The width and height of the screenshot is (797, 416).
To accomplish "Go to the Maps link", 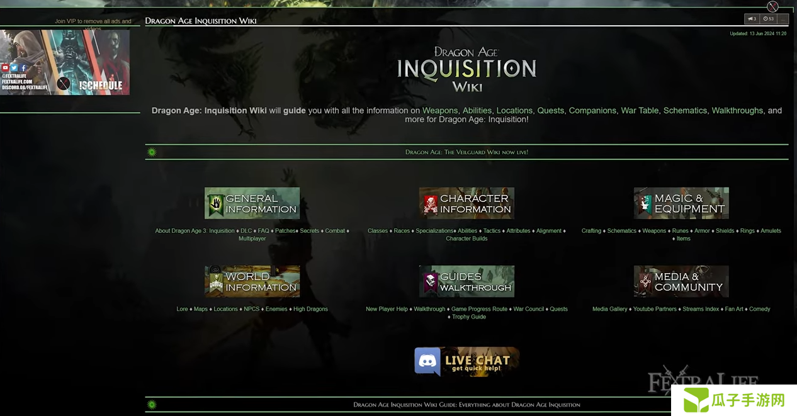I will (x=201, y=309).
